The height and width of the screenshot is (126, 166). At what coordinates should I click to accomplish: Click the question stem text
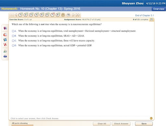point(57,24)
